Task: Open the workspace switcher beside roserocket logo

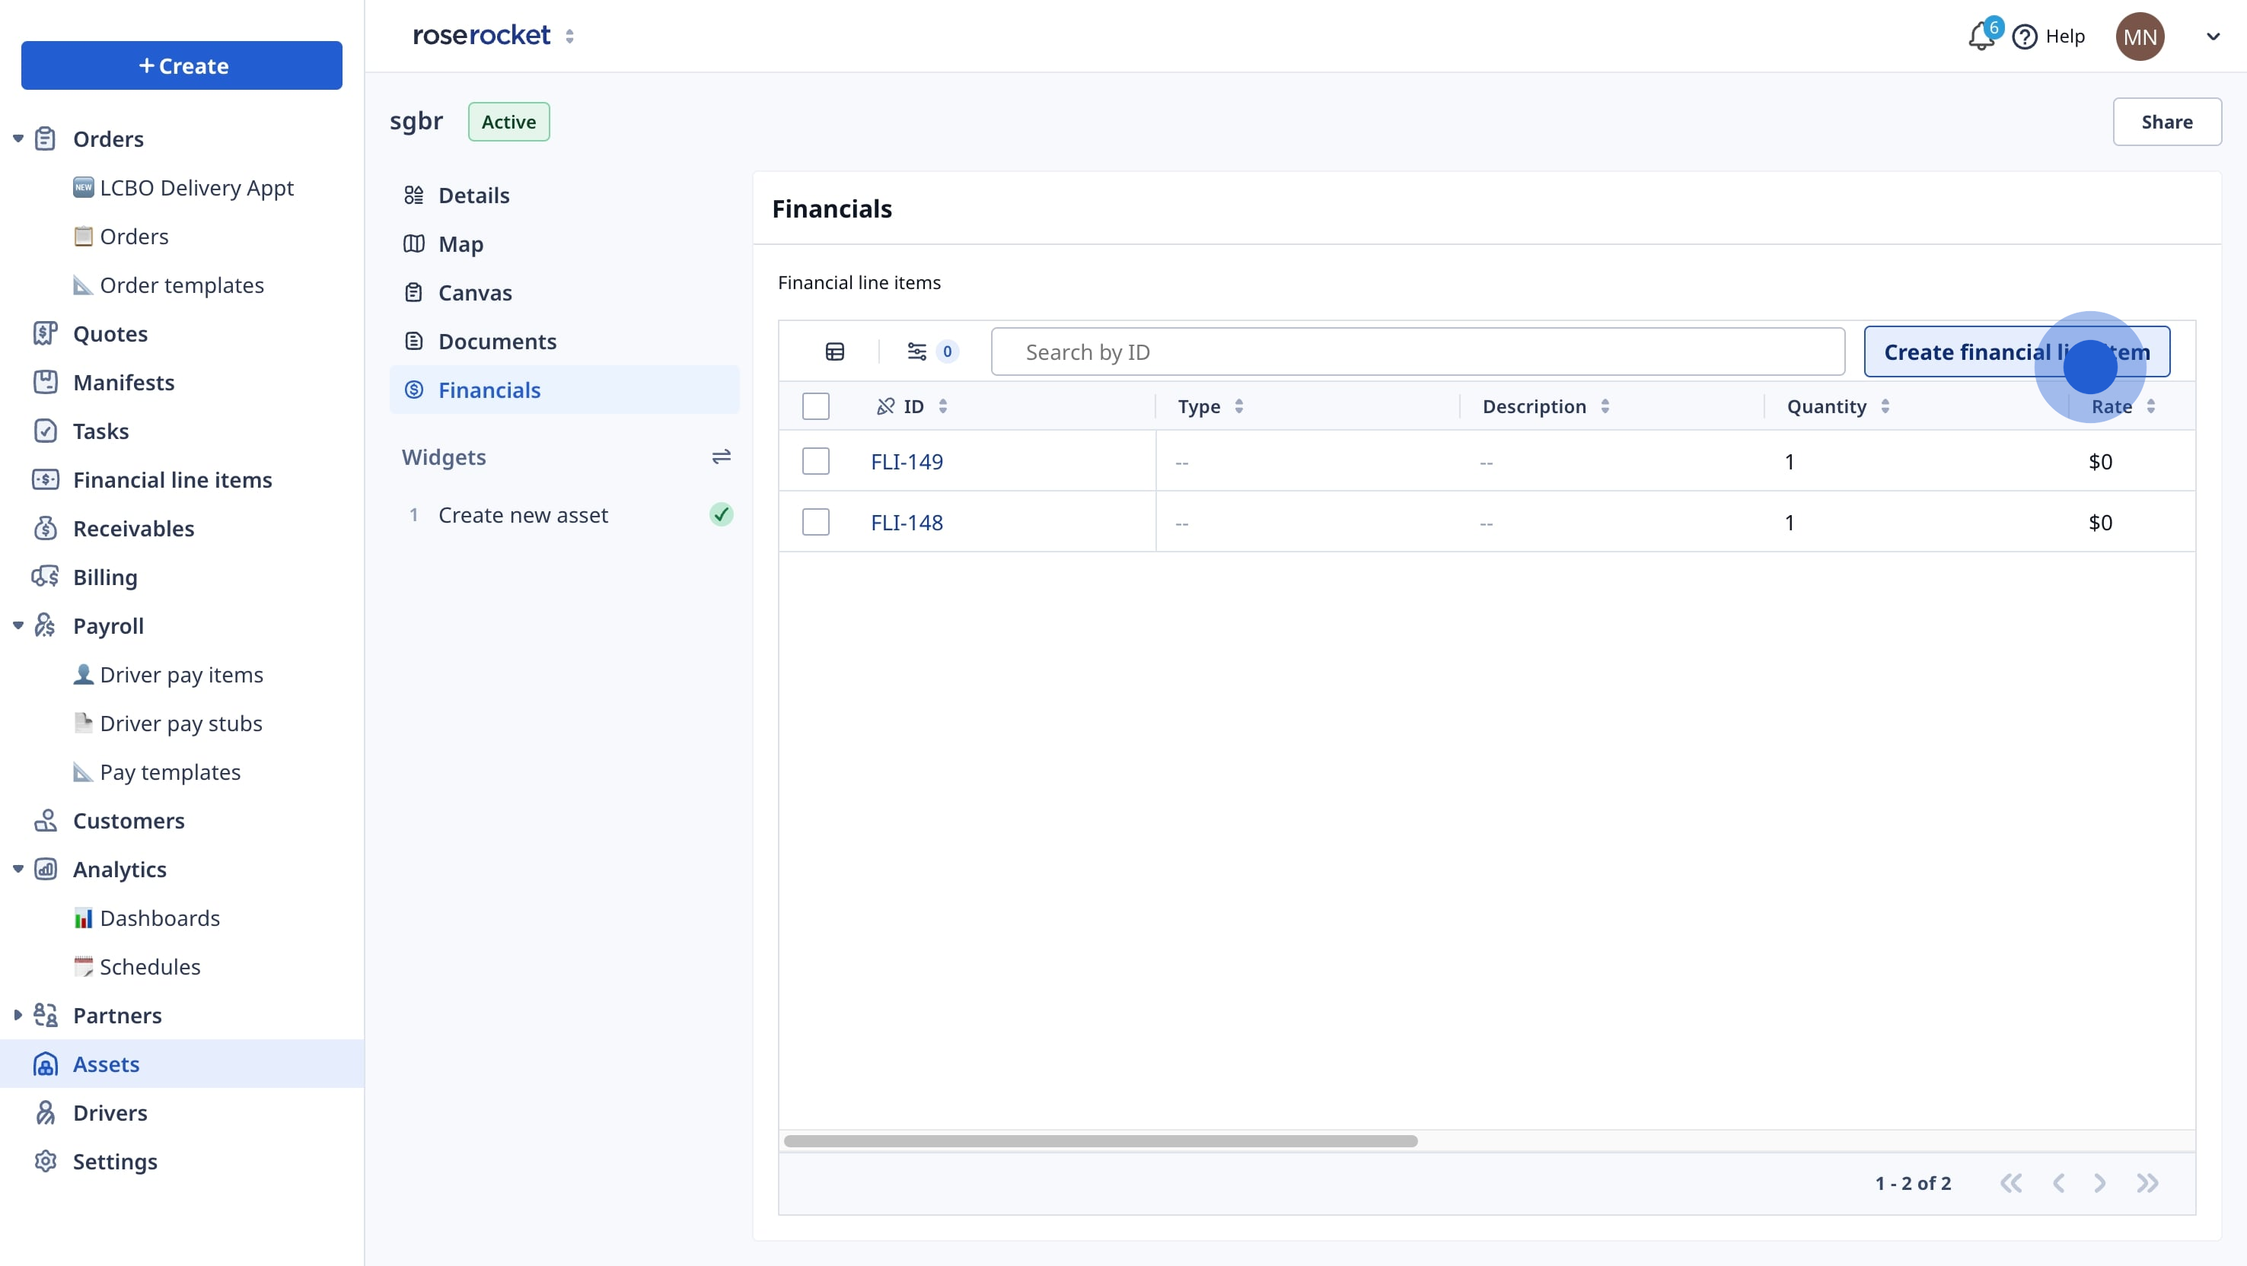Action: 572,36
